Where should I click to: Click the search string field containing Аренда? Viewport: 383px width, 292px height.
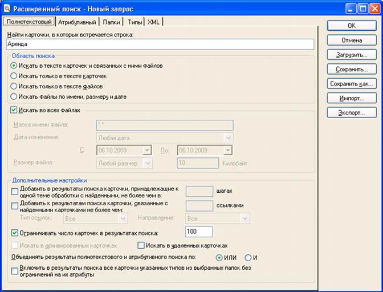pyautogui.click(x=160, y=44)
